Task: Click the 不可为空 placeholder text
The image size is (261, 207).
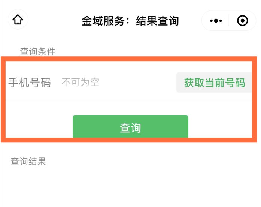Action: [x=81, y=82]
